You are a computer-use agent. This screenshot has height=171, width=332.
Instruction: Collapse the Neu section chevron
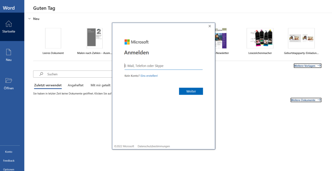click(x=30, y=19)
